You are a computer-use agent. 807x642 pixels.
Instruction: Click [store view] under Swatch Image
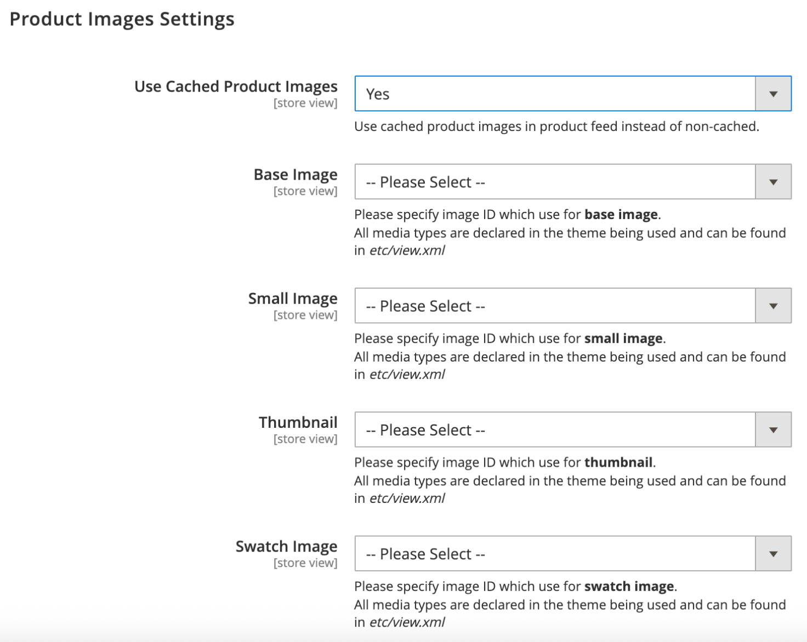[x=305, y=563]
